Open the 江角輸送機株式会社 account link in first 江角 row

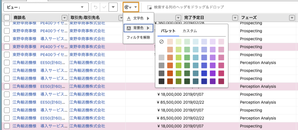(87, 62)
